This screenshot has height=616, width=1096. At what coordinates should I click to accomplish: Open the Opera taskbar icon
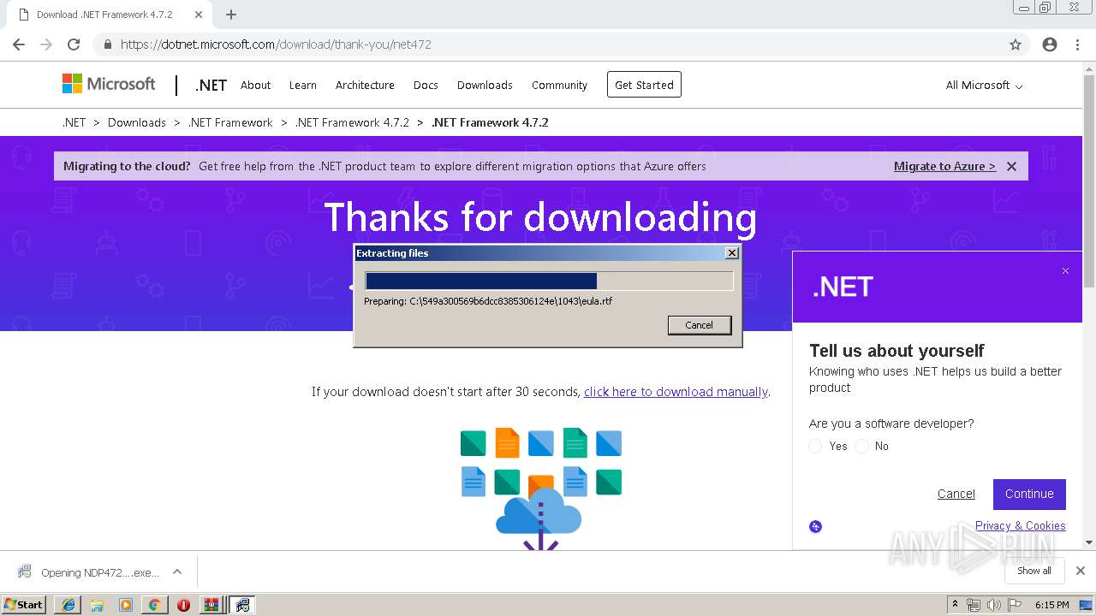(183, 605)
